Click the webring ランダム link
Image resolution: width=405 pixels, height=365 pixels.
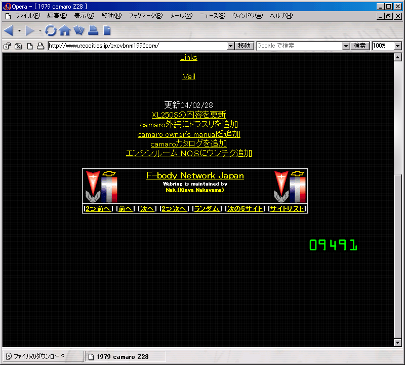(207, 208)
